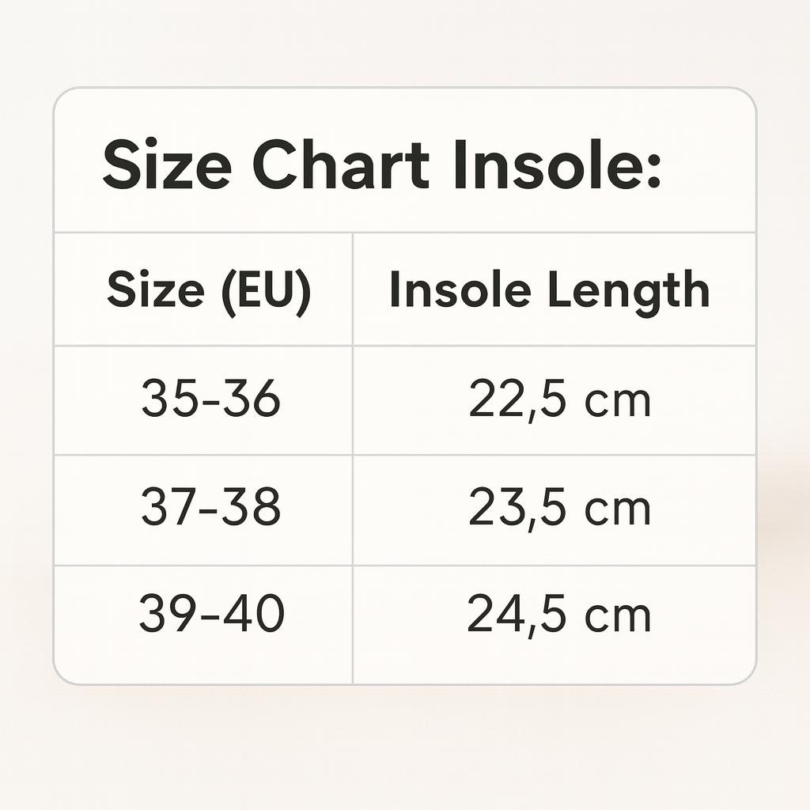
Task: Select the 39-40 size cell
Action: (x=211, y=615)
